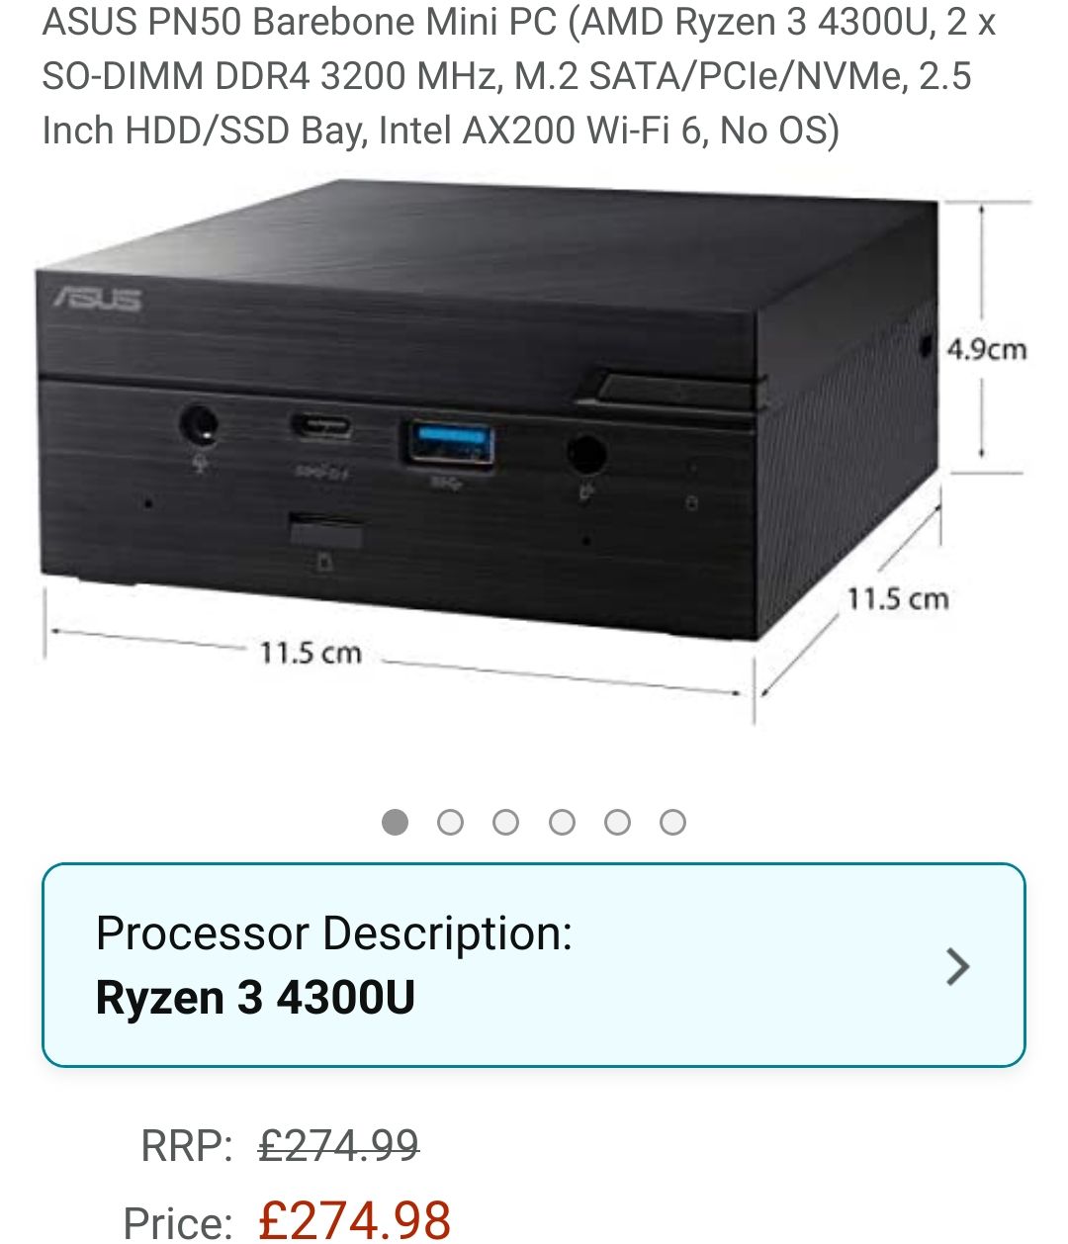Select the first image carousel dot

[x=395, y=822]
